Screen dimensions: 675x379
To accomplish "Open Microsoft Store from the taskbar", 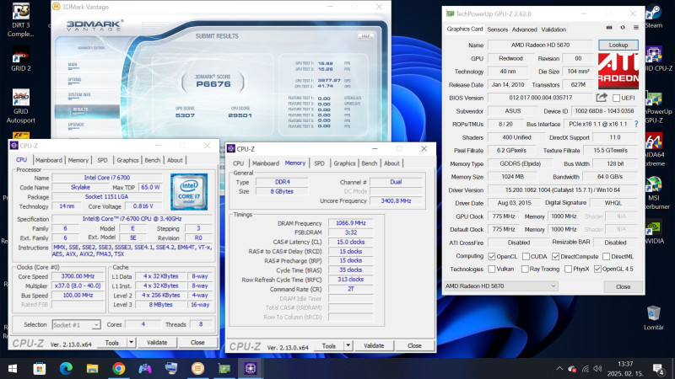I will click(x=39, y=368).
